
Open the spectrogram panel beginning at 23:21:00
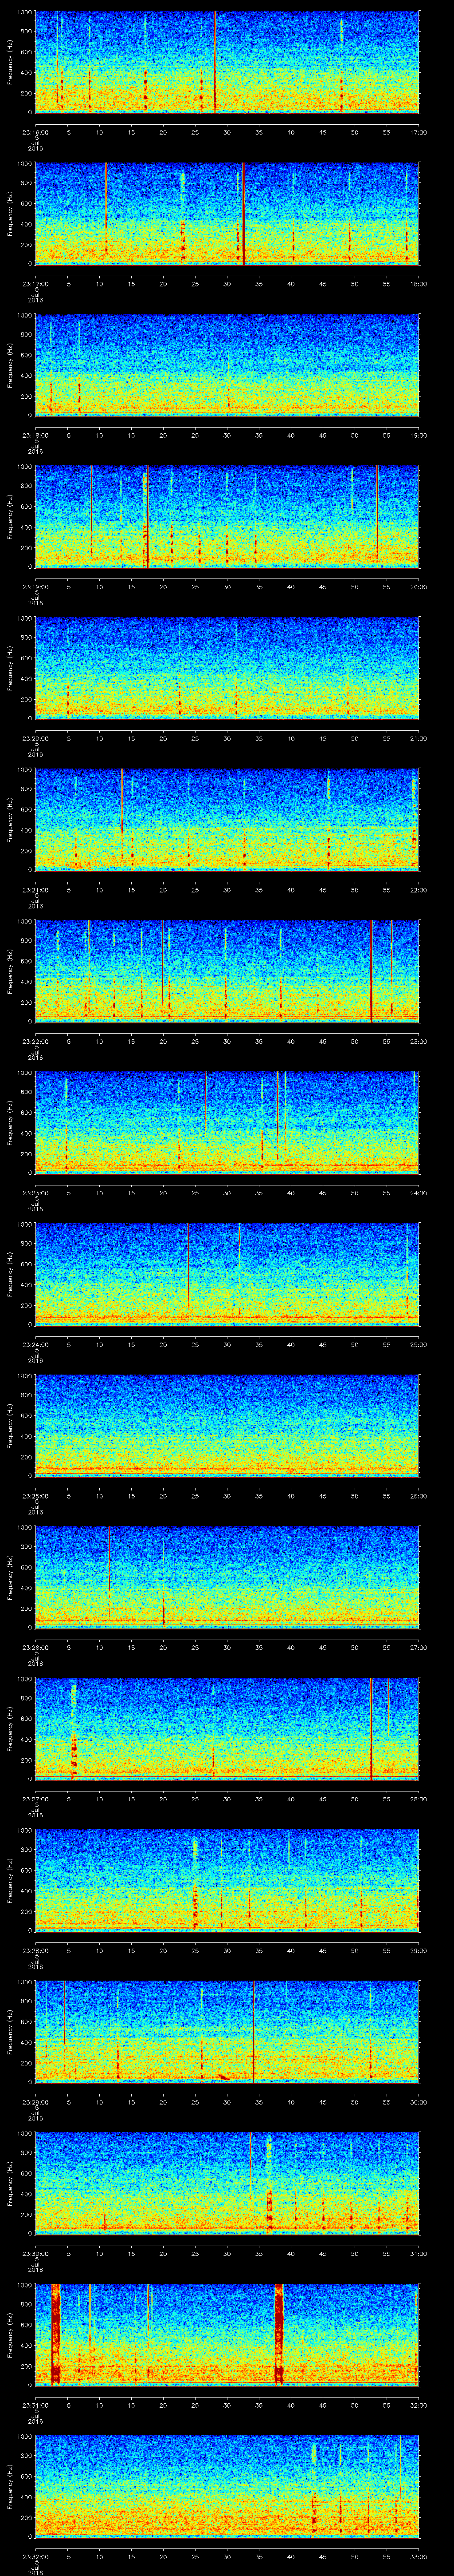[x=227, y=820]
